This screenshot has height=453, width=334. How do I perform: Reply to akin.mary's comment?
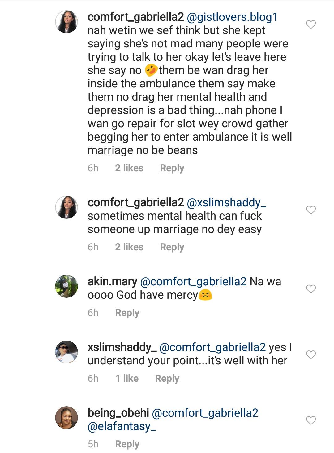(x=127, y=313)
